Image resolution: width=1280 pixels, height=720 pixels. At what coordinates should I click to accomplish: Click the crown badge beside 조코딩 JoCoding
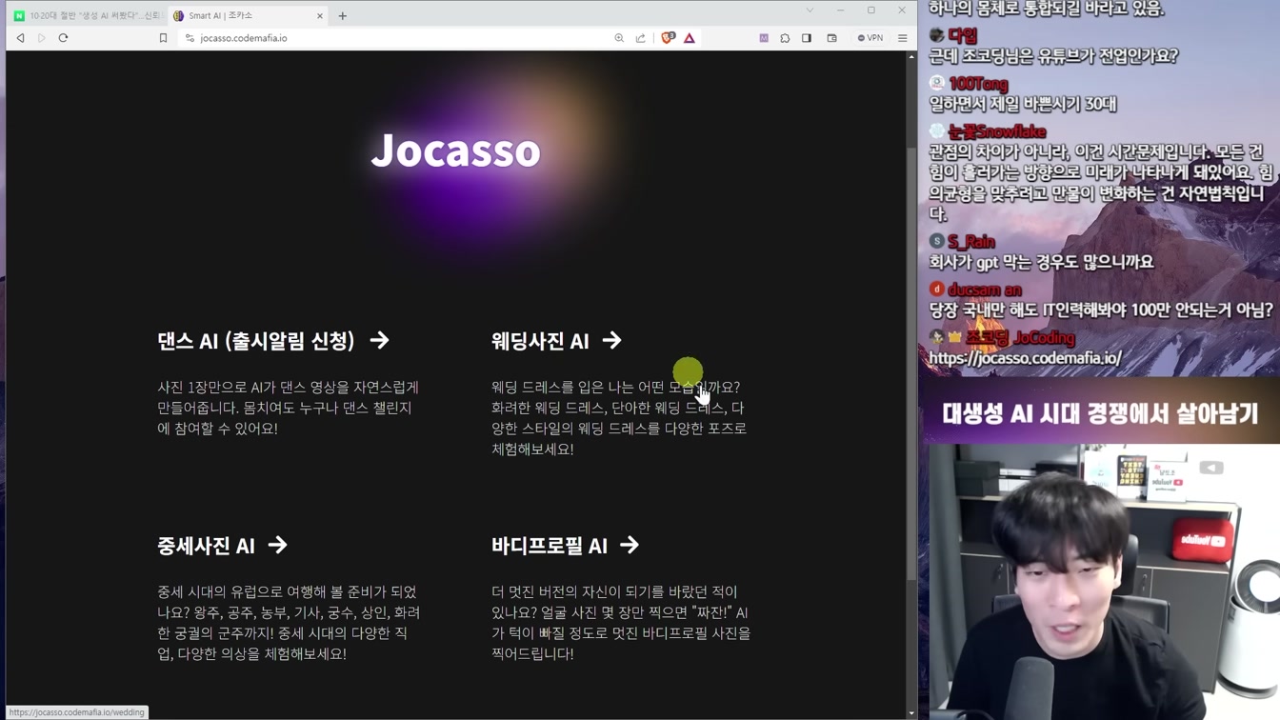[x=954, y=337]
